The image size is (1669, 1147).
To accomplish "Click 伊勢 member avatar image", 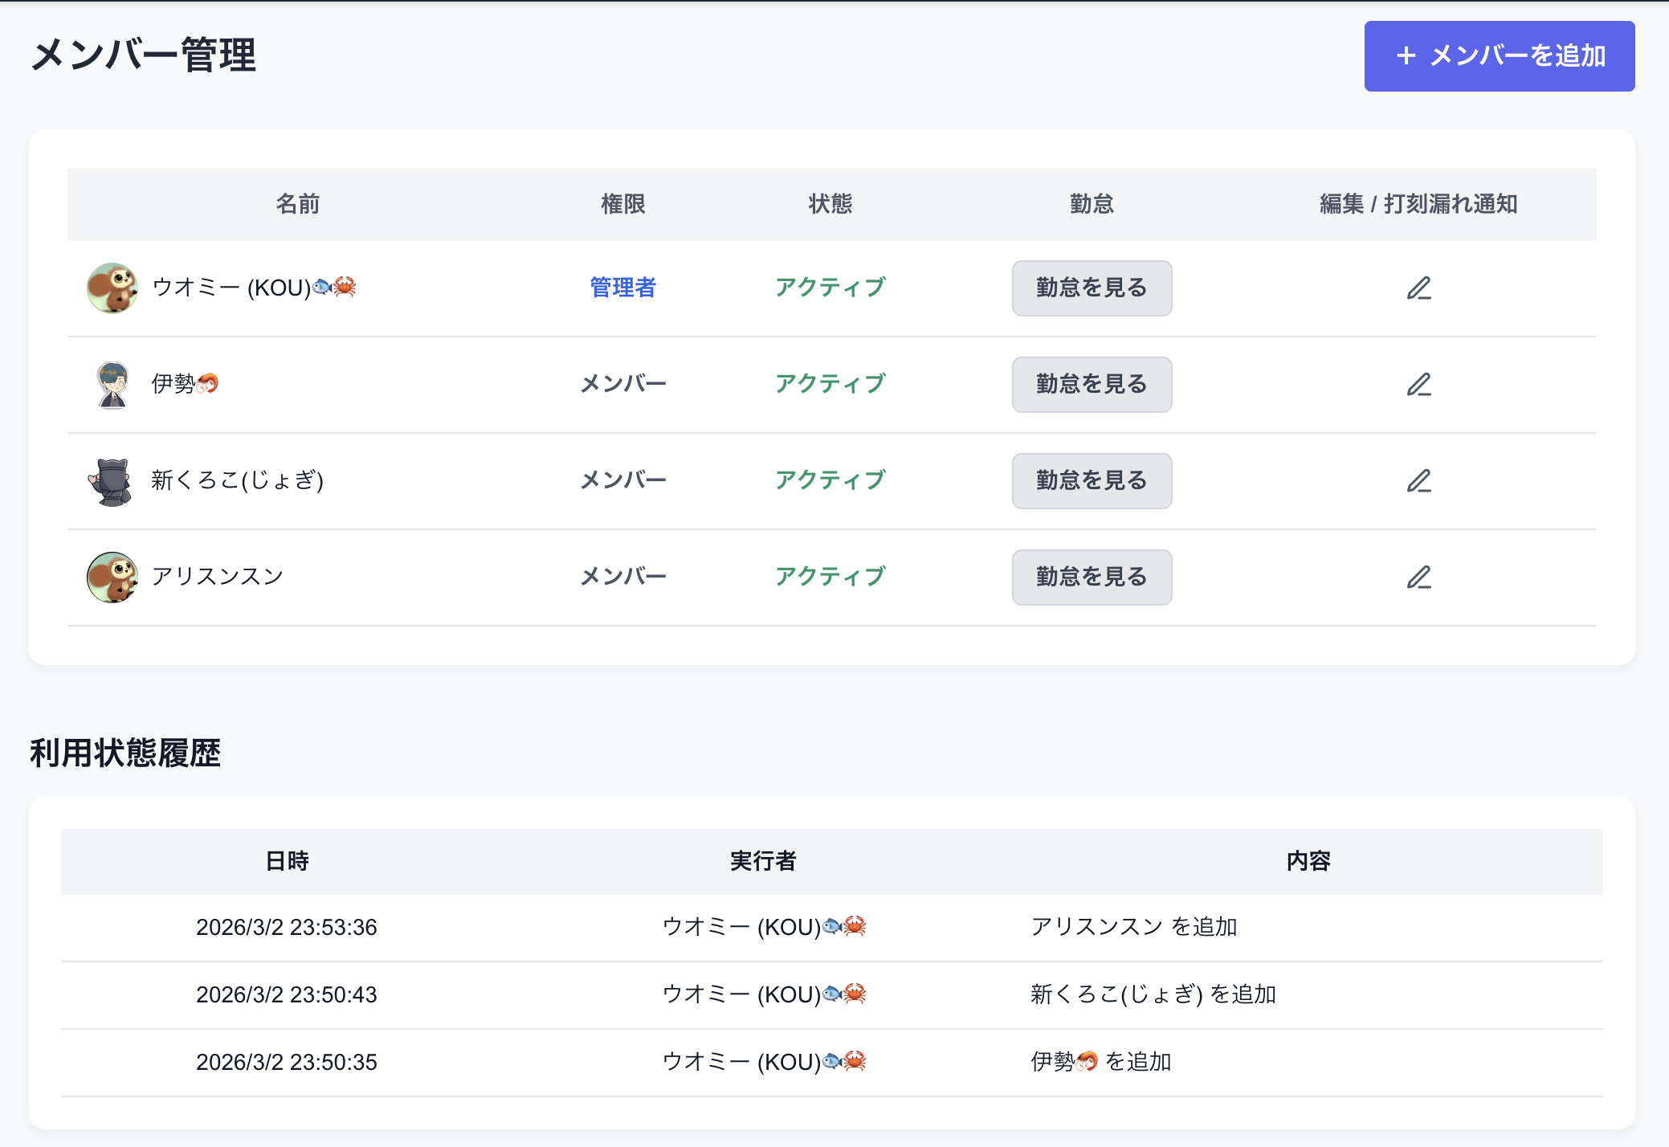I will click(x=112, y=384).
